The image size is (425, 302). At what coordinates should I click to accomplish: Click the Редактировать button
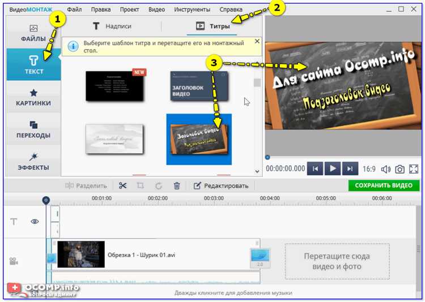click(220, 185)
